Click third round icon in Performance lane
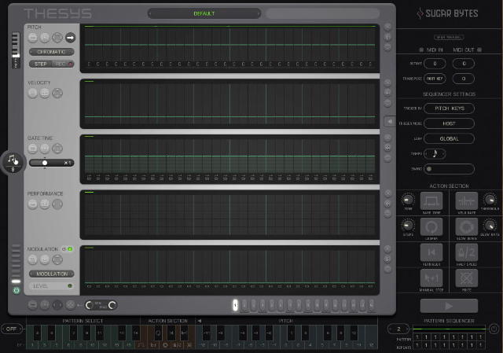The width and height of the screenshot is (503, 353). point(57,204)
